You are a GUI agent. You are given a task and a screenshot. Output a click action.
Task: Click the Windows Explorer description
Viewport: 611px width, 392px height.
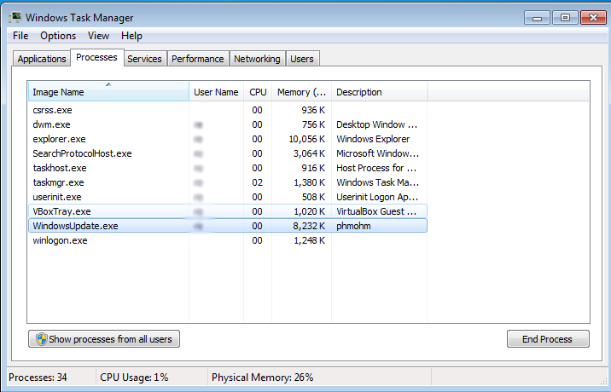373,139
